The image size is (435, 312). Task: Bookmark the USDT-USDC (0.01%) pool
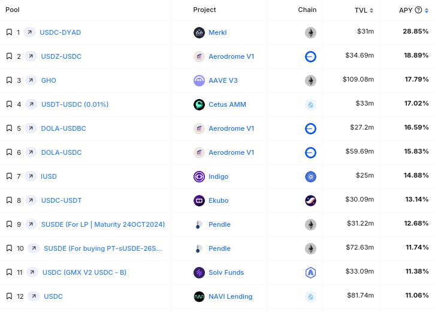pyautogui.click(x=9, y=104)
